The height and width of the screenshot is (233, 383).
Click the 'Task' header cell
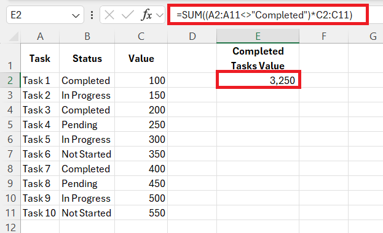click(40, 58)
